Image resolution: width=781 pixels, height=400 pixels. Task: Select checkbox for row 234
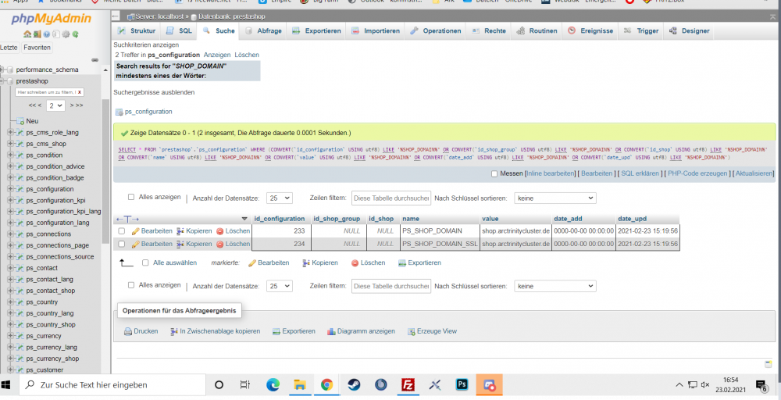tap(122, 244)
